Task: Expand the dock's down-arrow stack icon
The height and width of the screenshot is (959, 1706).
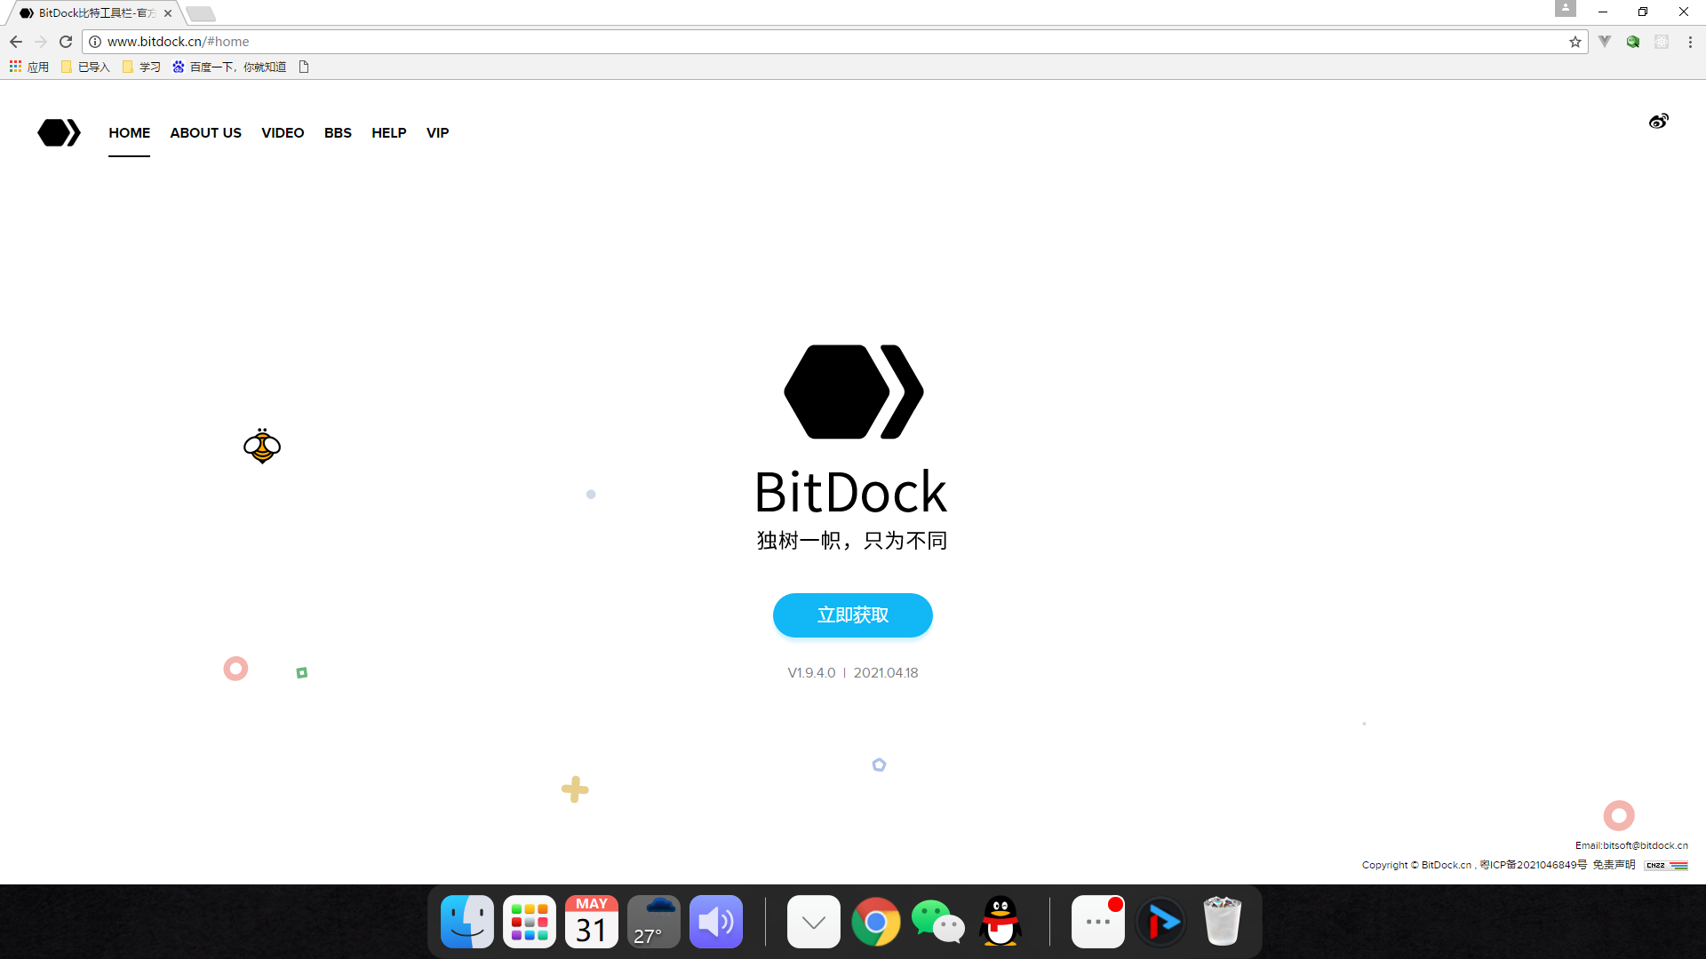Action: tap(814, 922)
